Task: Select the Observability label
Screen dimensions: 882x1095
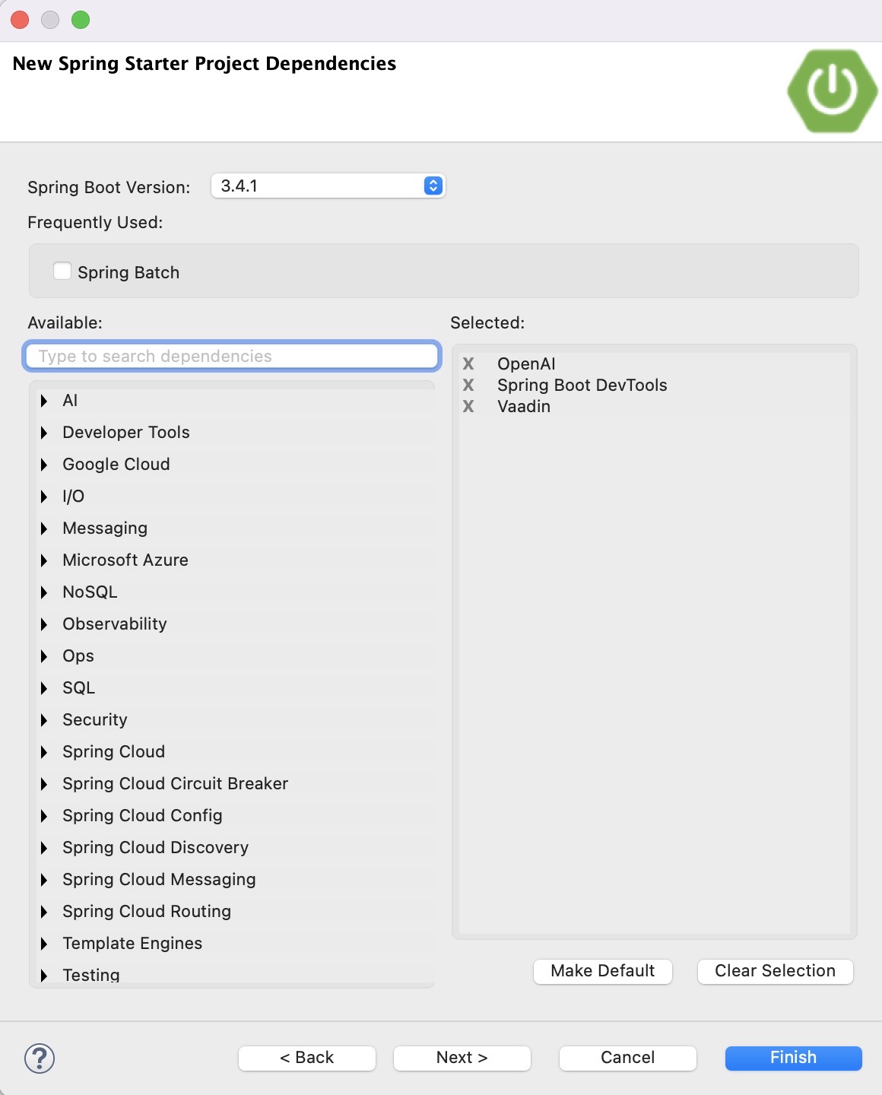Action: pyautogui.click(x=115, y=624)
